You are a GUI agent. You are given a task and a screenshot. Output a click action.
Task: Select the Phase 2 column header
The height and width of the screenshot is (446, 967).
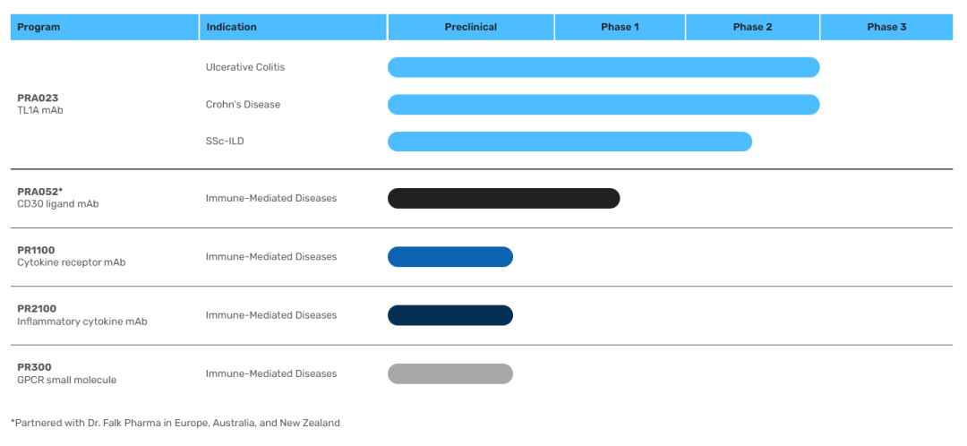click(752, 27)
